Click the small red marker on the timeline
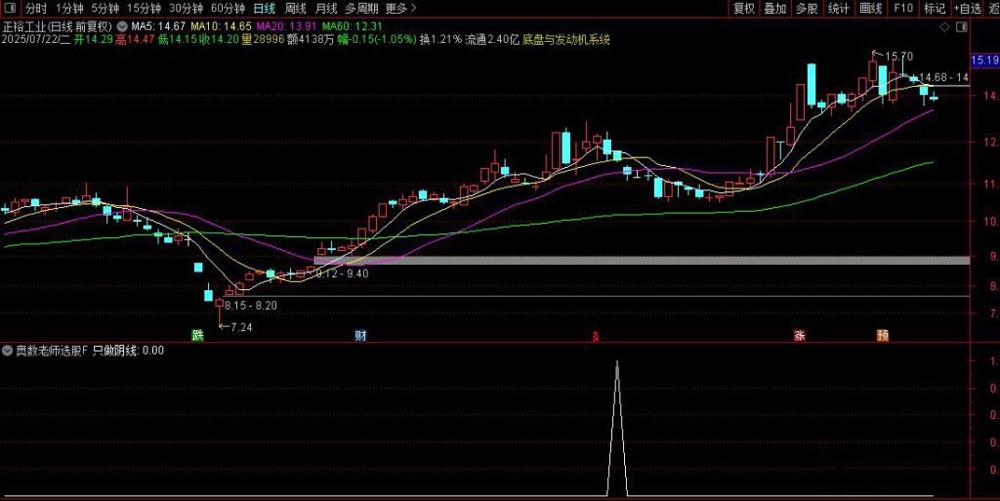Image resolution: width=1000 pixels, height=501 pixels. (596, 337)
